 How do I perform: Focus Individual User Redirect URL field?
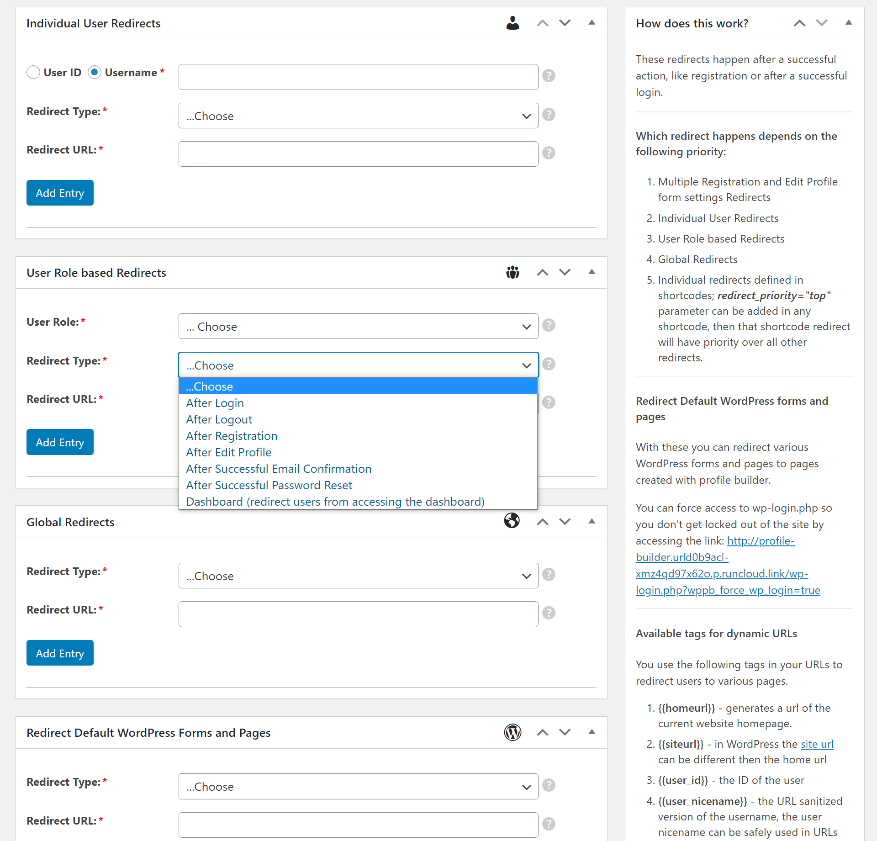click(358, 154)
